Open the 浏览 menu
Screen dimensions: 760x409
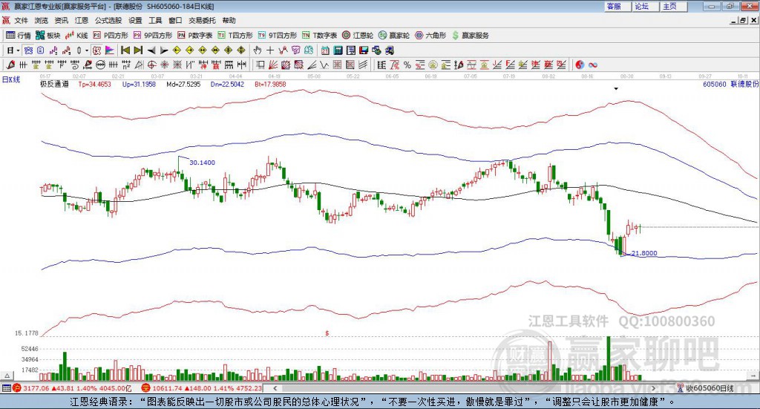(42, 20)
